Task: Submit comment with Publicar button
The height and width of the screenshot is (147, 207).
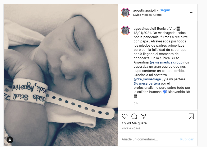Action: (x=187, y=139)
